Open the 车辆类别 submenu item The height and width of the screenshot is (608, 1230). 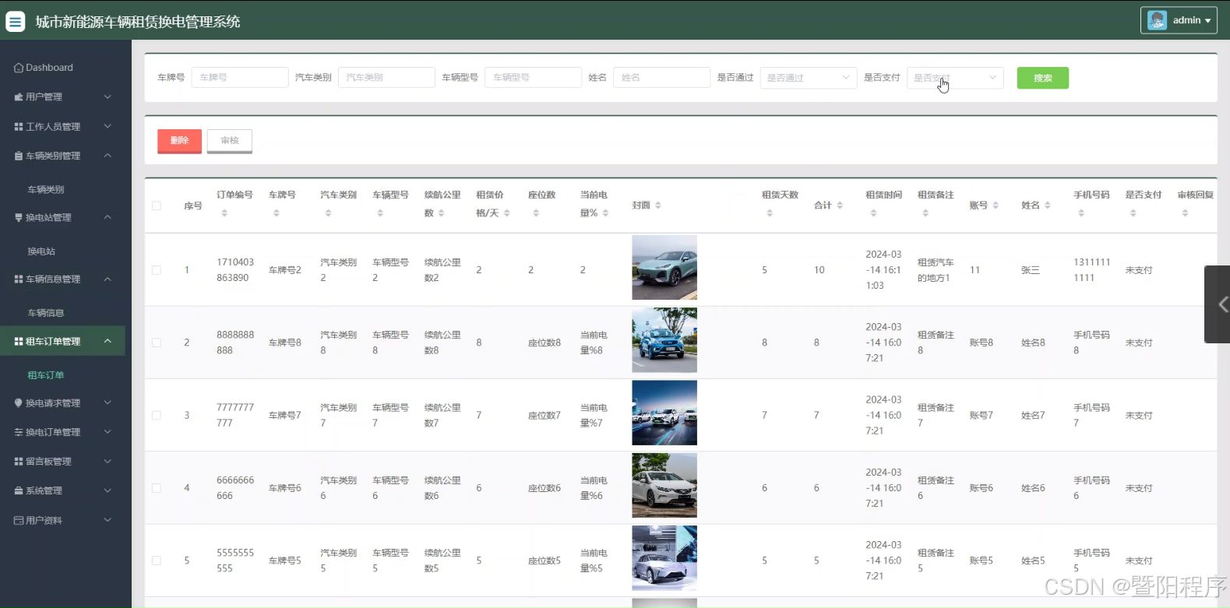[46, 190]
